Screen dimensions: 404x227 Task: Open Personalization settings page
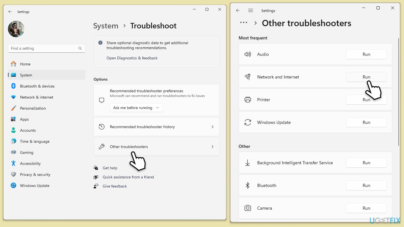point(33,108)
